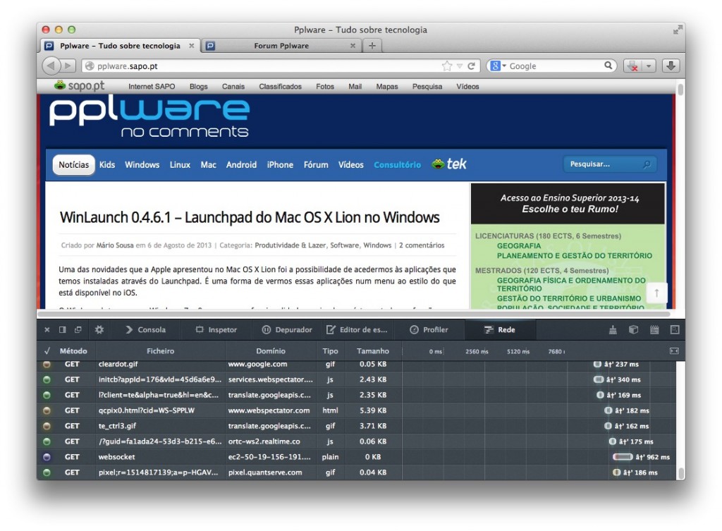This screenshot has height=531, width=722.
Task: Go back using the browser back arrow
Action: click(51, 66)
